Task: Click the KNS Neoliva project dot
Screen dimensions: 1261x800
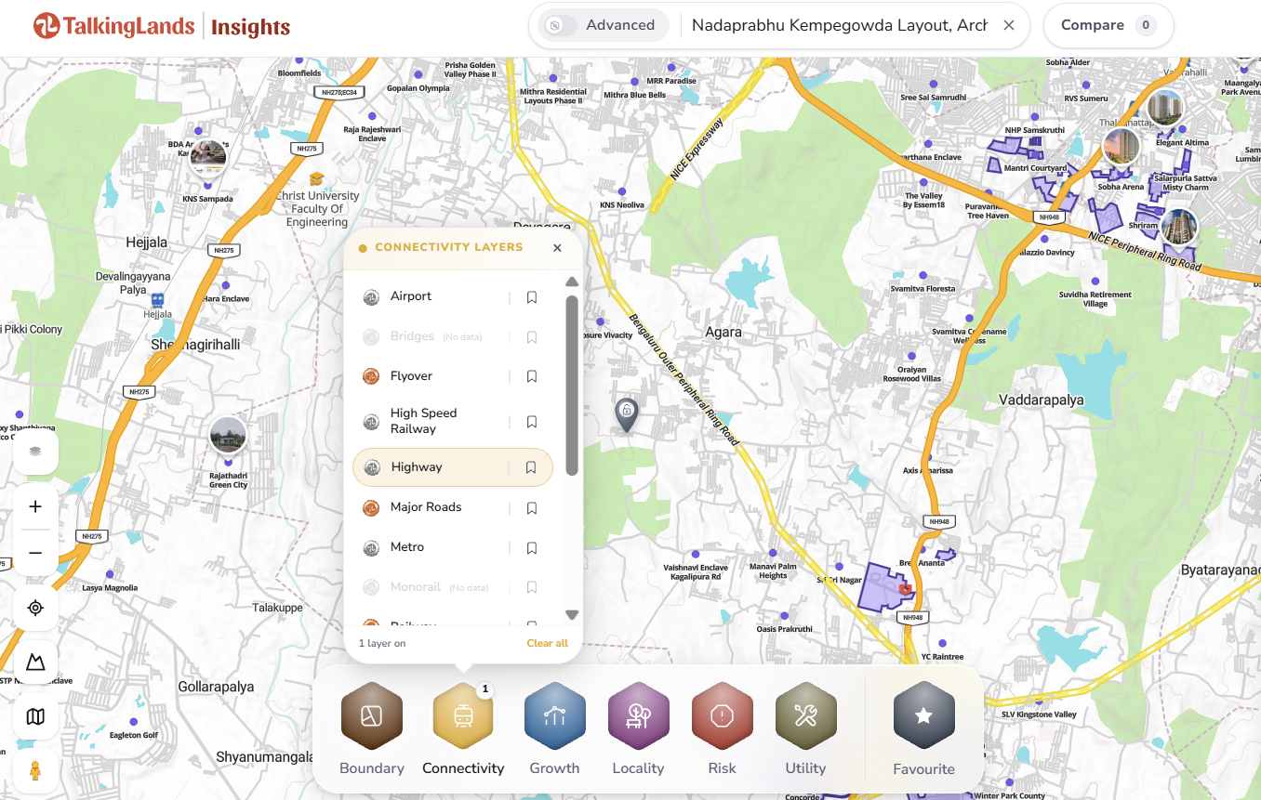Action: click(622, 192)
